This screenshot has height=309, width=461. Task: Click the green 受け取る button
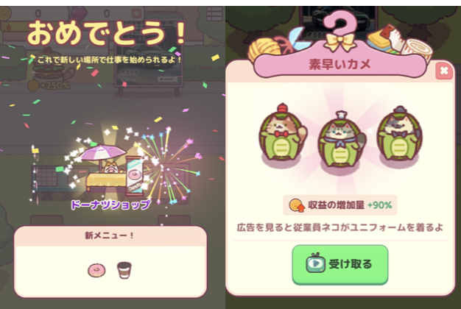pyautogui.click(x=340, y=264)
